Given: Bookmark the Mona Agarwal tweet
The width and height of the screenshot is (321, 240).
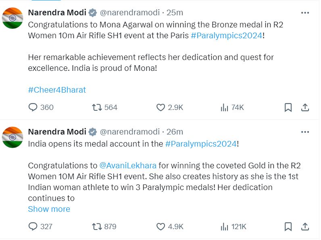Looking at the screenshot, I should click(288, 107).
